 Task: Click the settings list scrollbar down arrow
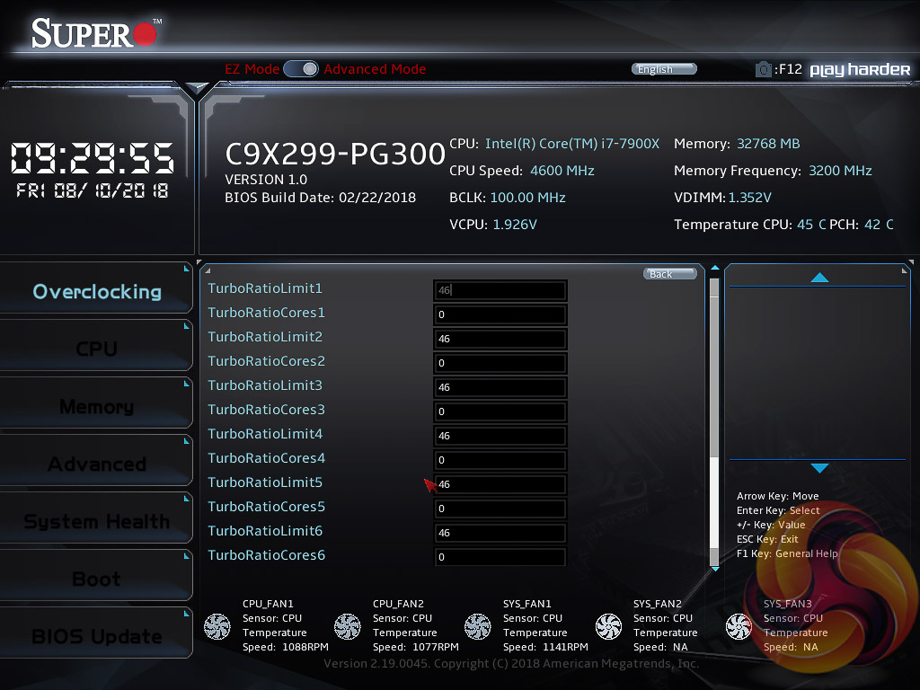[714, 569]
